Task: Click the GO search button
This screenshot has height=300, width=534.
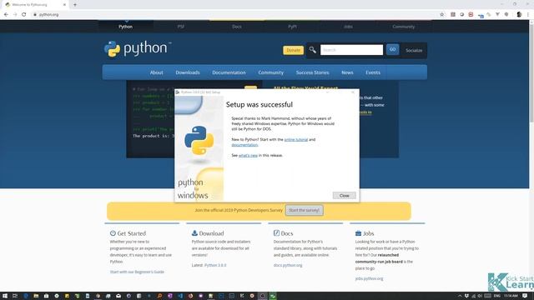Action: (393, 50)
